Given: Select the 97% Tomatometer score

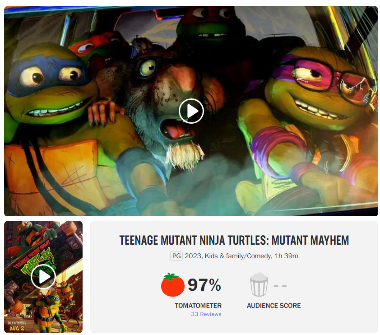Looking at the screenshot, I should click(x=204, y=284).
